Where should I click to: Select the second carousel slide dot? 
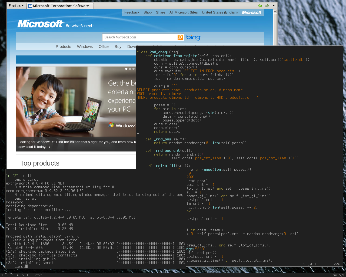(130, 69)
